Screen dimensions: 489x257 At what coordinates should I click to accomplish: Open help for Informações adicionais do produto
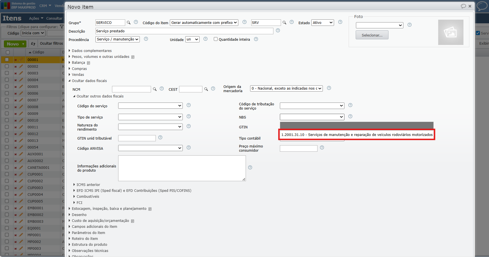[x=250, y=167]
